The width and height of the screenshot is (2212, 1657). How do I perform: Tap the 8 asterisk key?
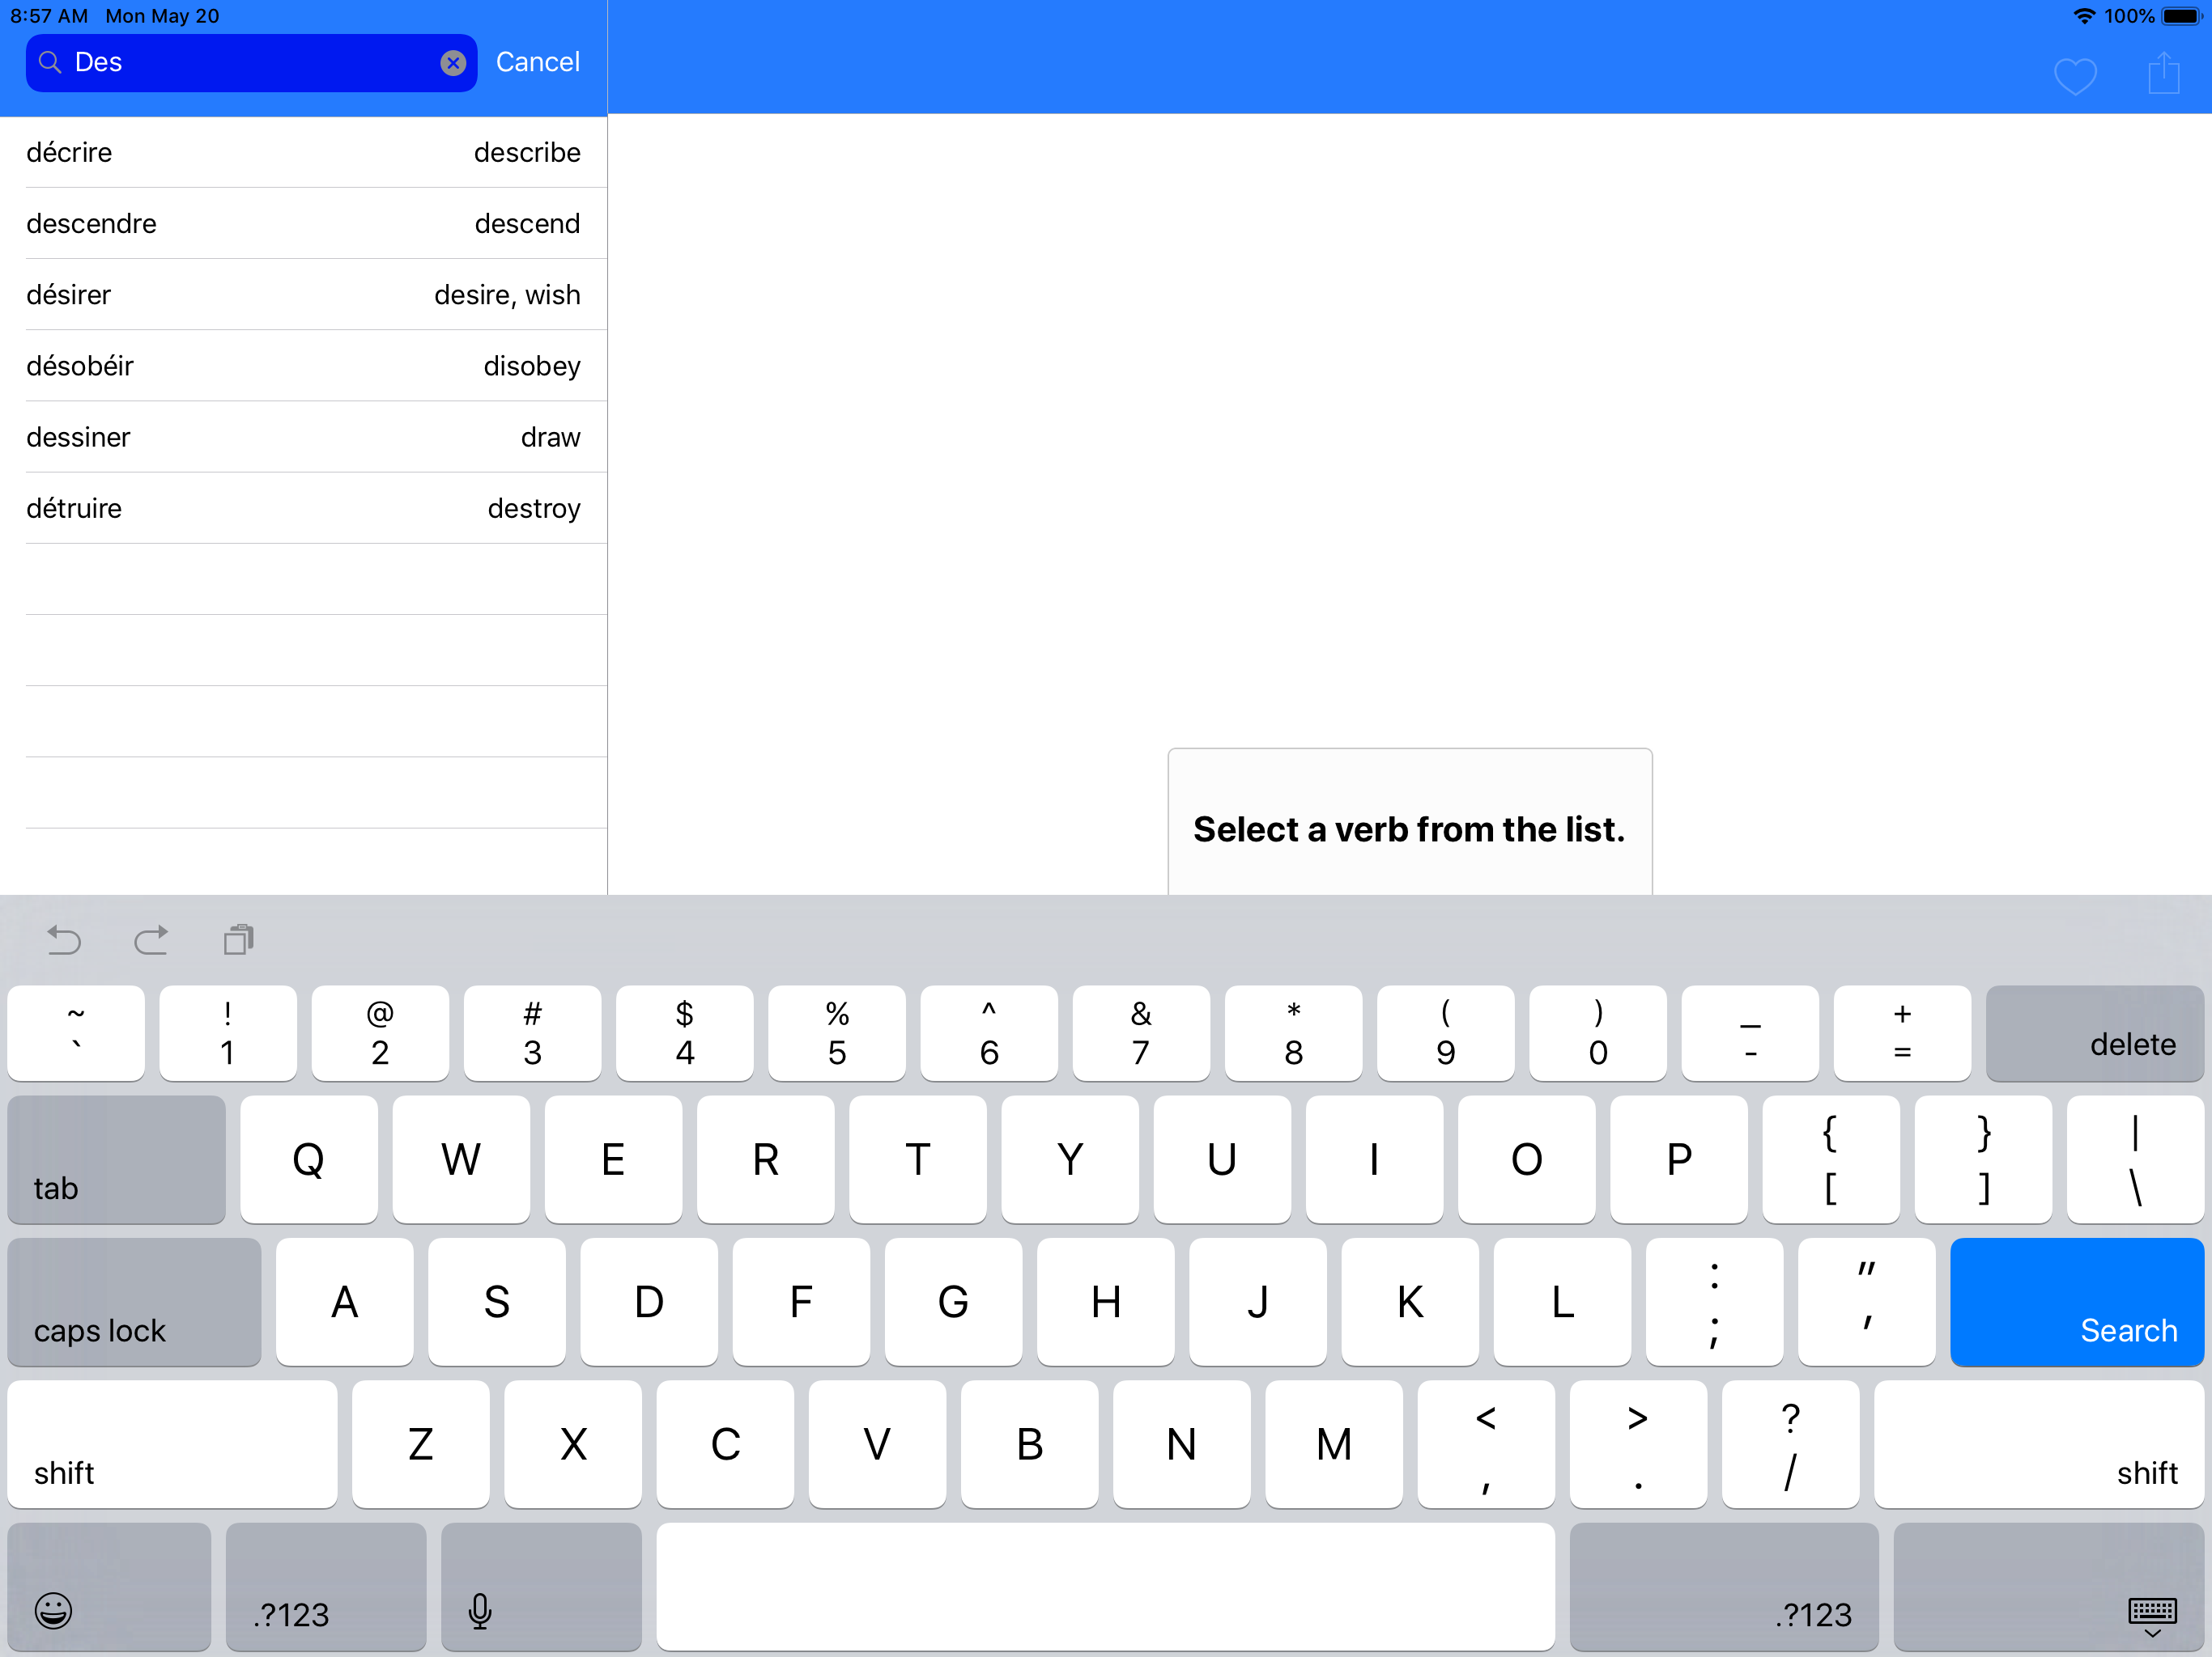[1293, 1033]
